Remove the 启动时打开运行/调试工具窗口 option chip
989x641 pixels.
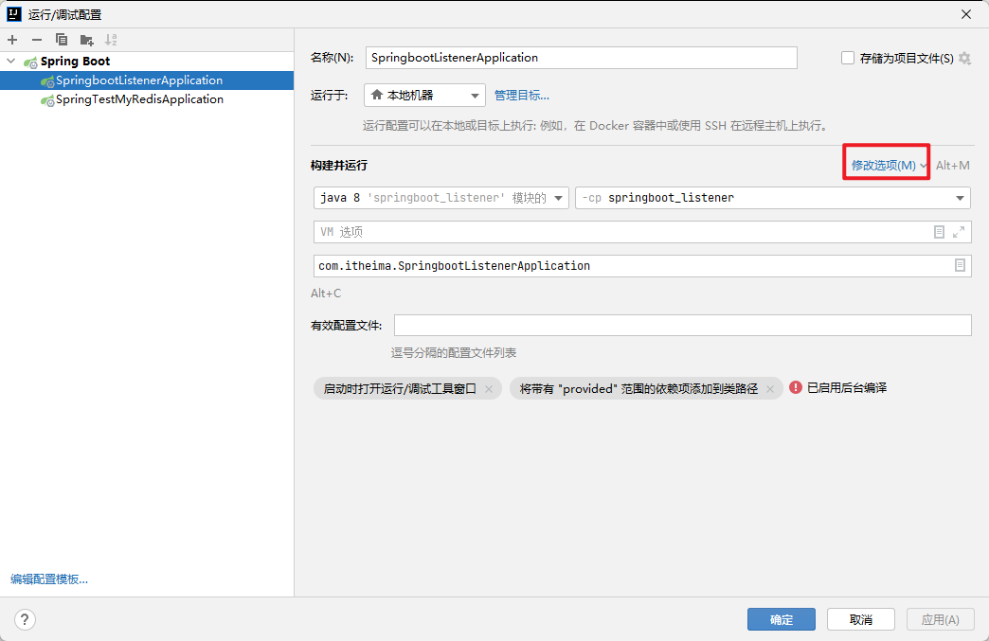click(x=489, y=388)
